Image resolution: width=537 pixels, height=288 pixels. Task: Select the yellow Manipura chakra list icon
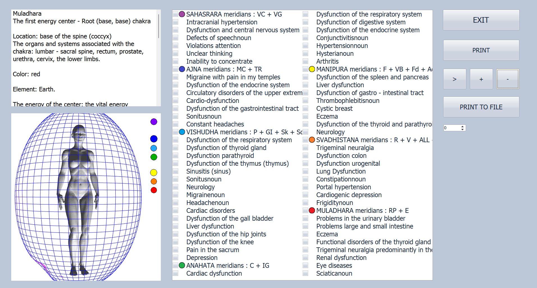(x=312, y=69)
